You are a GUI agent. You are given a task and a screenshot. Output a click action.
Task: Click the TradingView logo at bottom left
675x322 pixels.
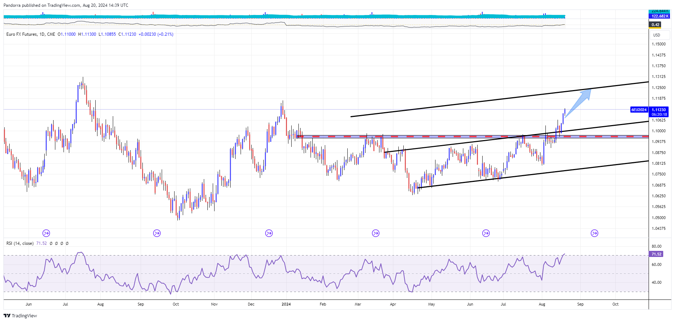click(x=20, y=316)
